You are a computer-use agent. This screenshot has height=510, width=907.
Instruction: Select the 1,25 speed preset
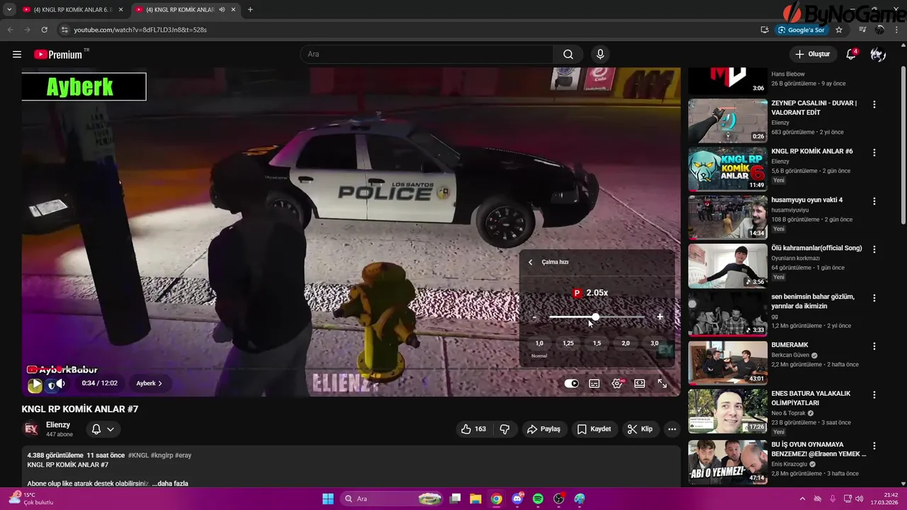coord(568,344)
